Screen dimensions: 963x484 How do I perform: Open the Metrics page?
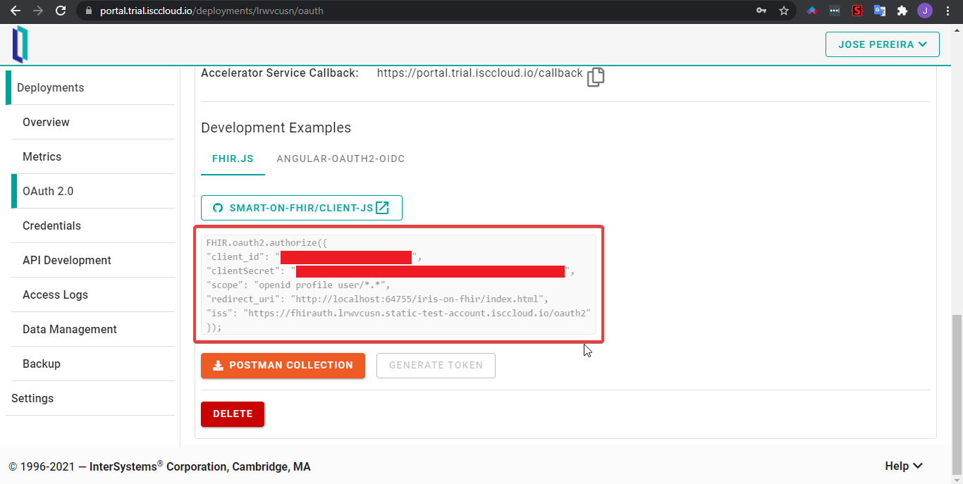pyautogui.click(x=93, y=156)
